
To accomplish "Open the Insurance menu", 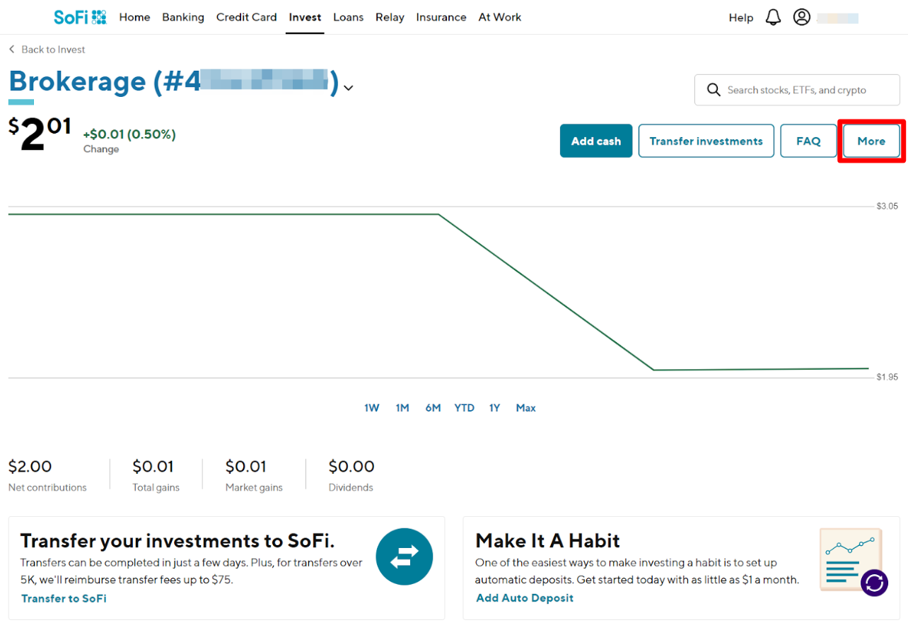I will [441, 17].
